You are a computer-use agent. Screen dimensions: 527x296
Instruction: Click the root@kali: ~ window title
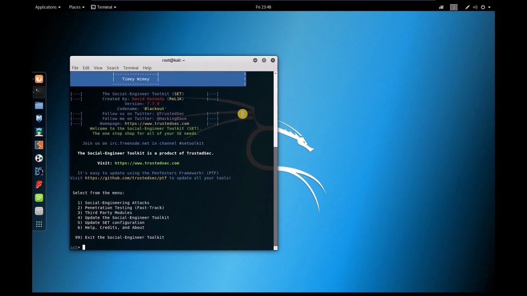(173, 60)
